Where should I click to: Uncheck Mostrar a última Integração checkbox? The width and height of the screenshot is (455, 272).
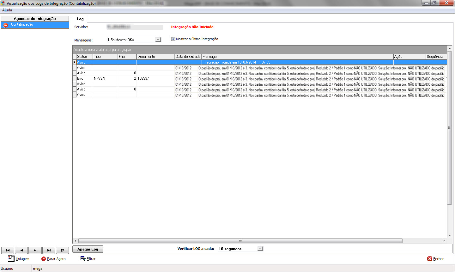click(x=173, y=39)
